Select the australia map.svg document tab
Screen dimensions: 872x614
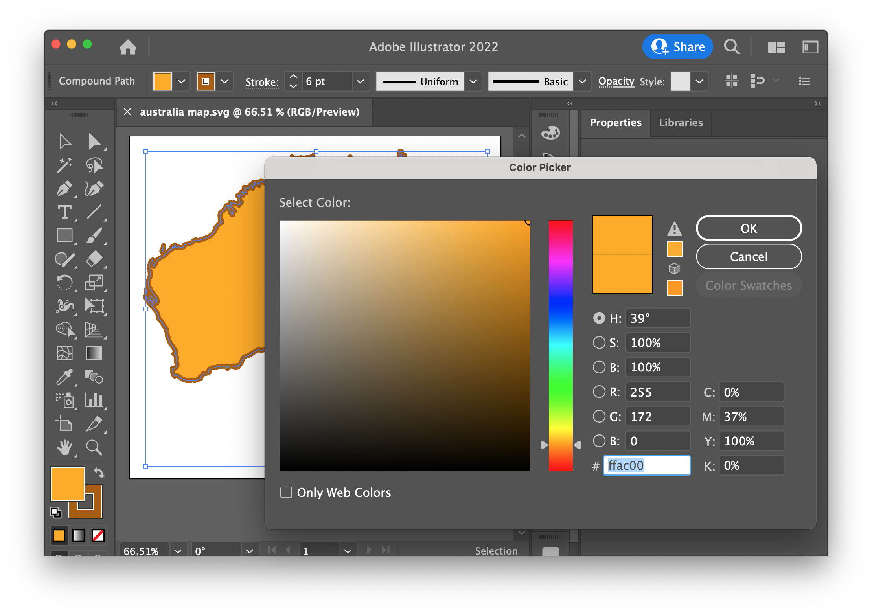point(250,112)
